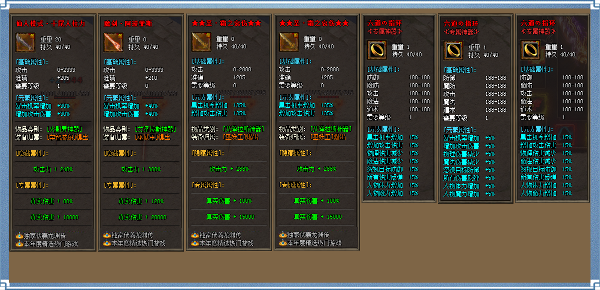The height and width of the screenshot is (290, 600).
Task: Click the first 六道の指环 gold ring icon
Action: [376, 50]
